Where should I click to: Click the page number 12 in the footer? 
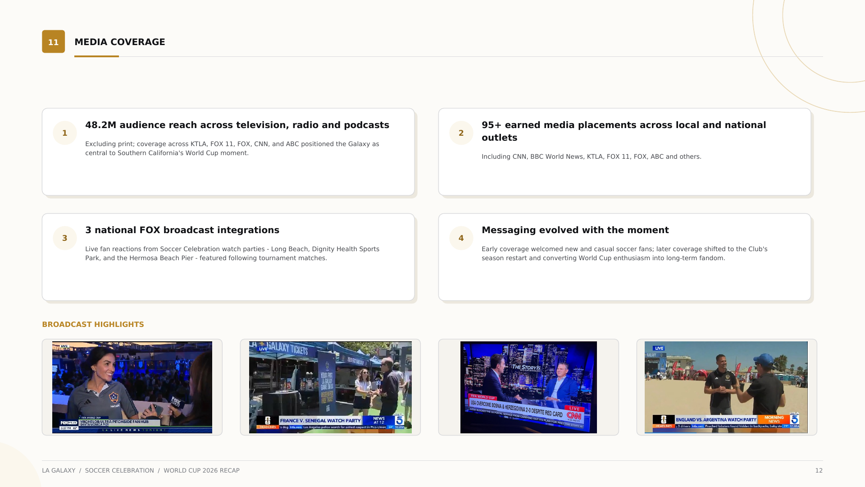pyautogui.click(x=819, y=470)
